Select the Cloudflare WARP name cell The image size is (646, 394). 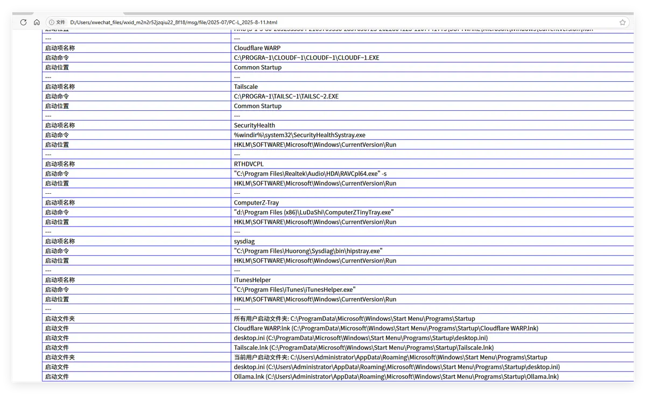(x=432, y=48)
